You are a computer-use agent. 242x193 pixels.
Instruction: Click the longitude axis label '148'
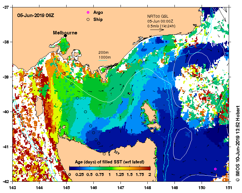coord(148,188)
